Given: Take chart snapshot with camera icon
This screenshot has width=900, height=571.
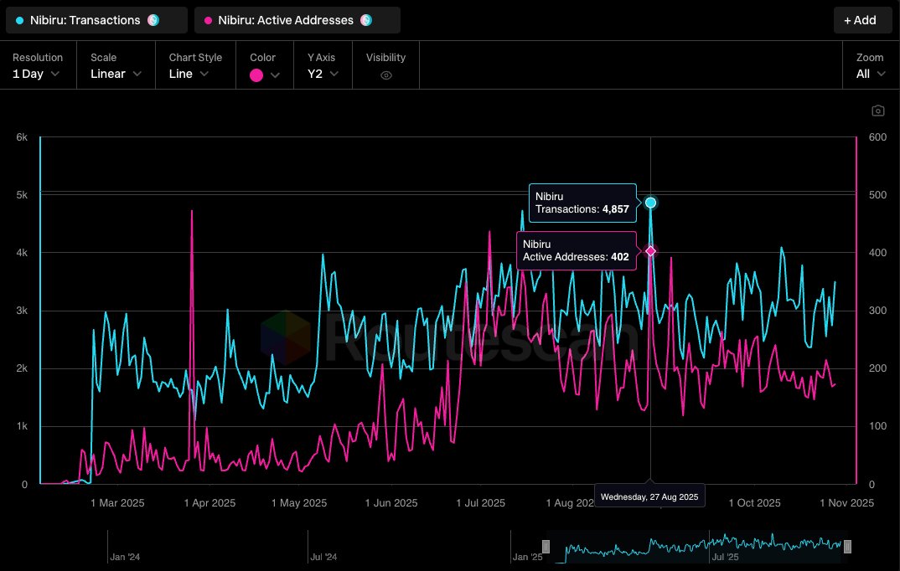Looking at the screenshot, I should tap(877, 111).
